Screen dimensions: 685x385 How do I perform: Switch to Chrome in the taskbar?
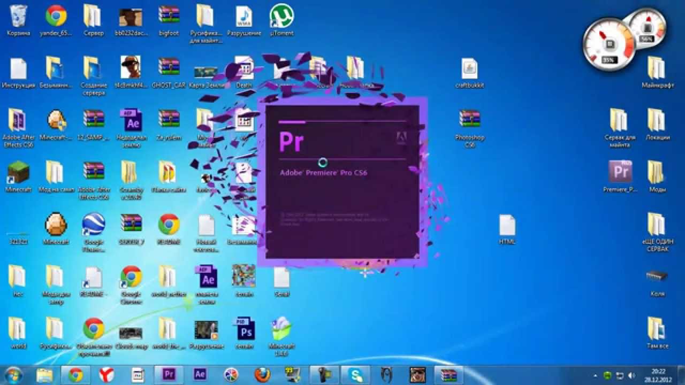[76, 375]
